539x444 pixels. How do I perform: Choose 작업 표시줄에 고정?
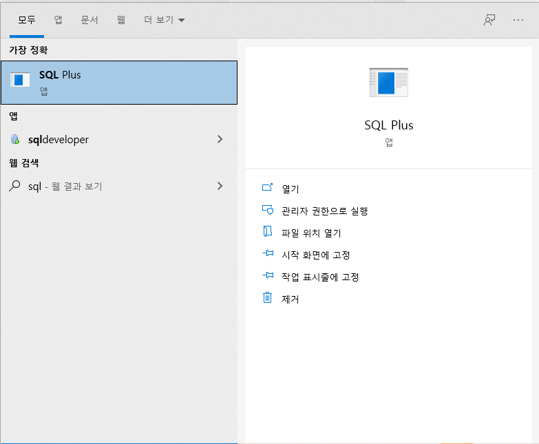pos(320,277)
